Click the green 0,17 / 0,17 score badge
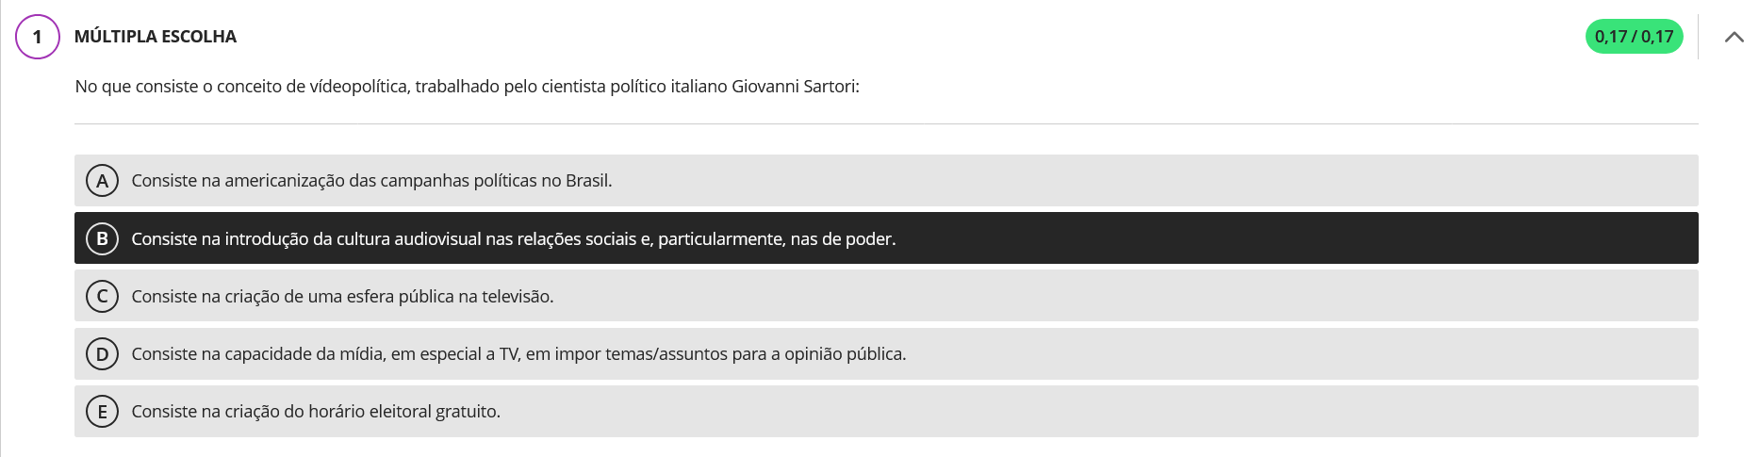 pyautogui.click(x=1634, y=37)
